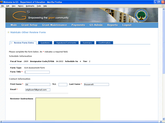This screenshot has width=165, height=123.
Task: Click the Schedule Information heading
Action: pos(20,56)
